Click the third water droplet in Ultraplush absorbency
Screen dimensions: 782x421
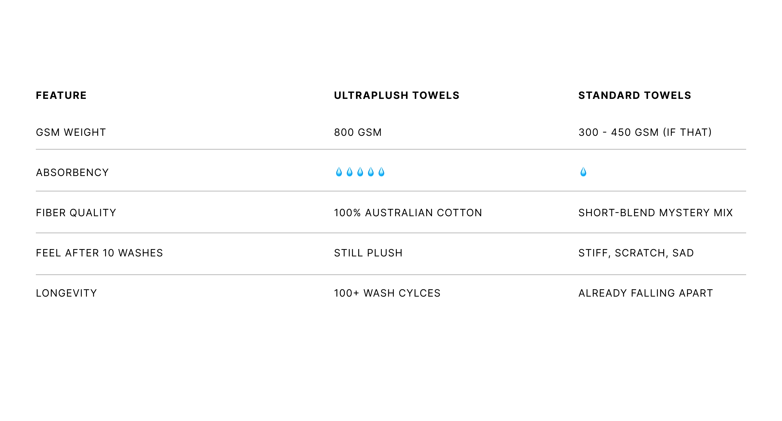coord(360,172)
